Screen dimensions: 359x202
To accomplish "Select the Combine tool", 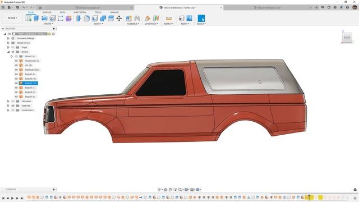I will (103, 19).
